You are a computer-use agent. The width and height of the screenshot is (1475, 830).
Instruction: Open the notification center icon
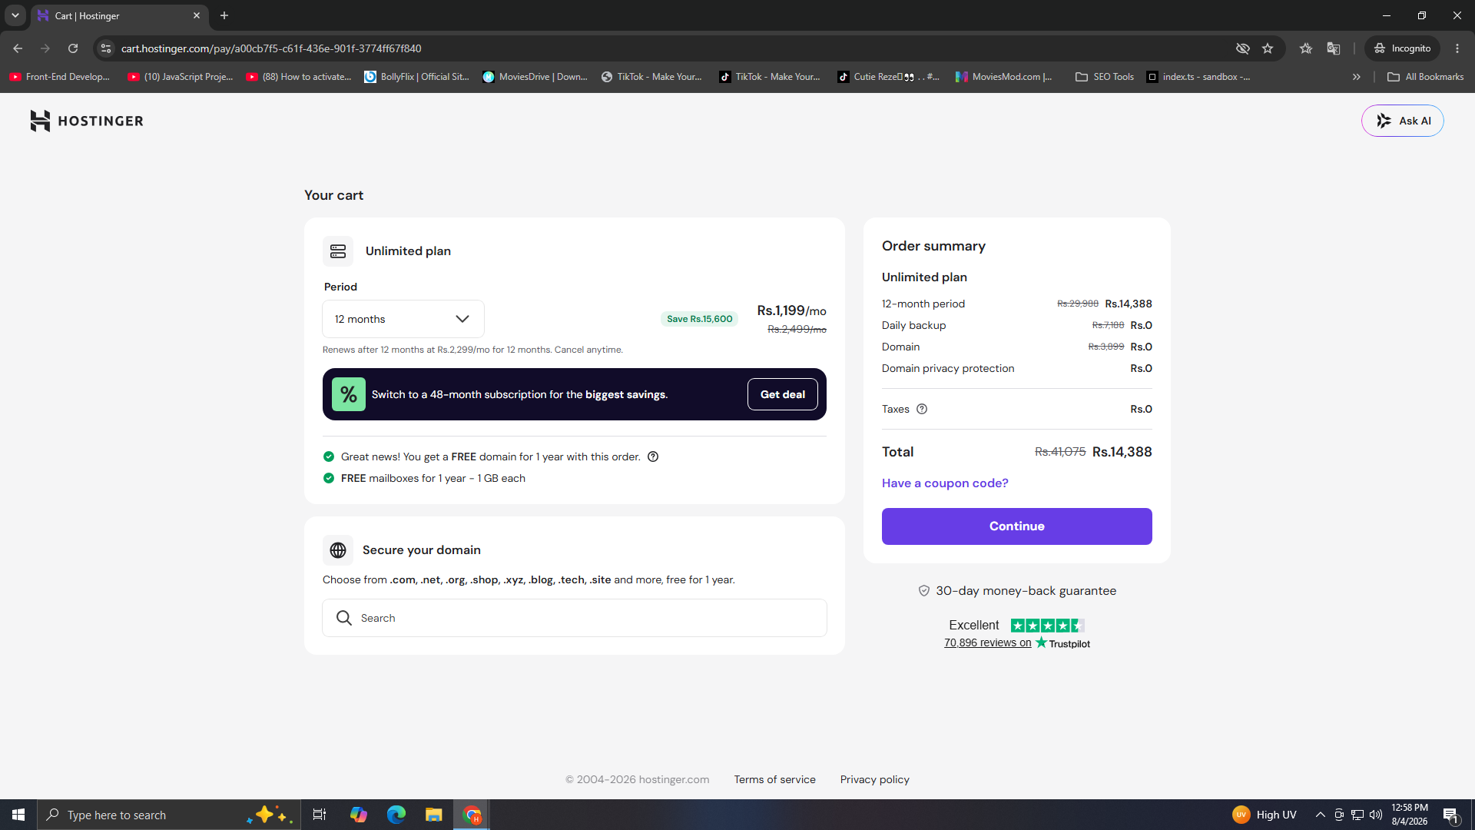tap(1450, 815)
